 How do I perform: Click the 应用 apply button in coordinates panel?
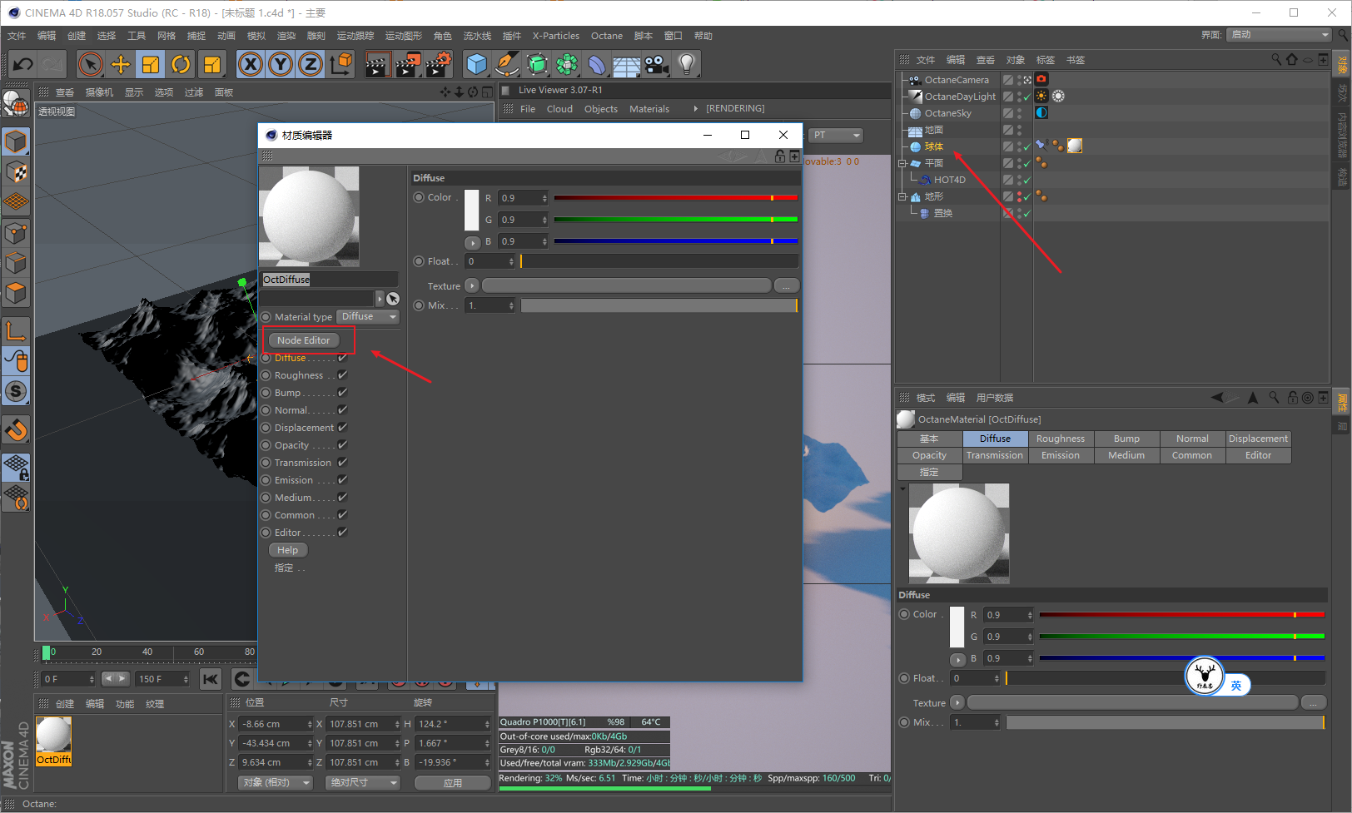pyautogui.click(x=452, y=783)
